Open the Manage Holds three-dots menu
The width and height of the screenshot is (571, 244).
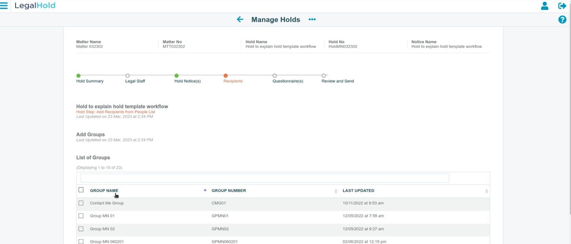pos(312,20)
